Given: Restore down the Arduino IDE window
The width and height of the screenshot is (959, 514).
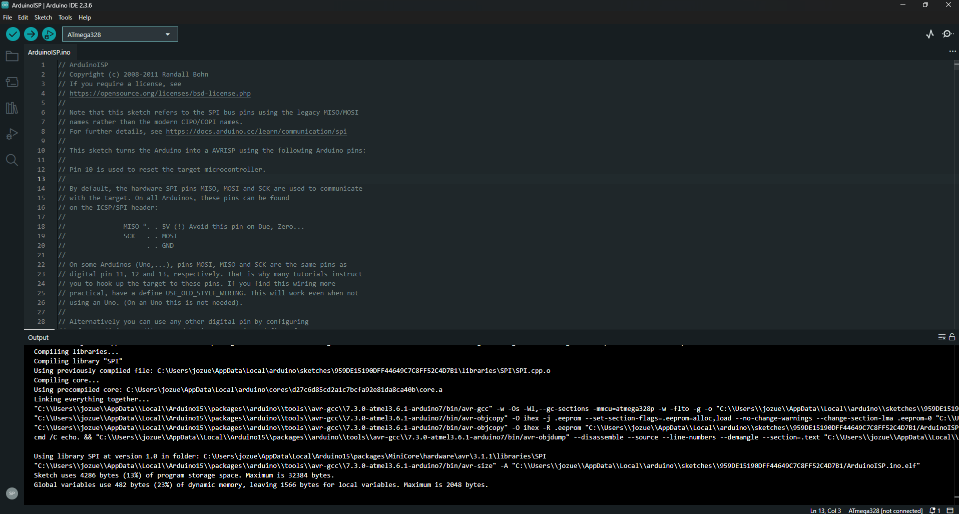Looking at the screenshot, I should tap(925, 5).
